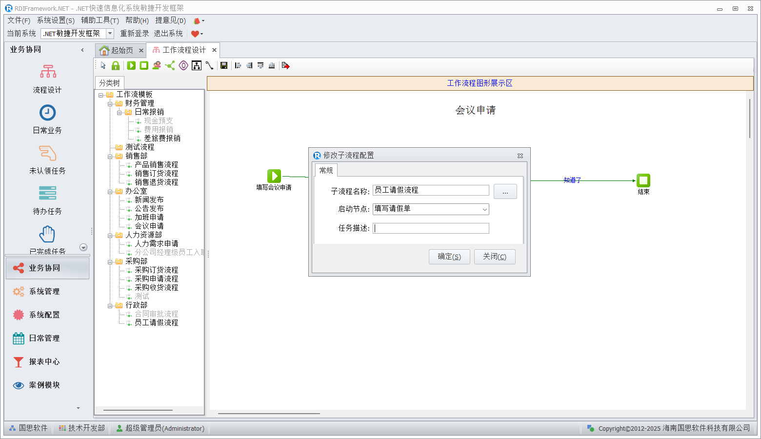Image resolution: width=761 pixels, height=439 pixels.
Task: Click the sub-process hierarchy icon in toolbar
Action: [x=197, y=65]
